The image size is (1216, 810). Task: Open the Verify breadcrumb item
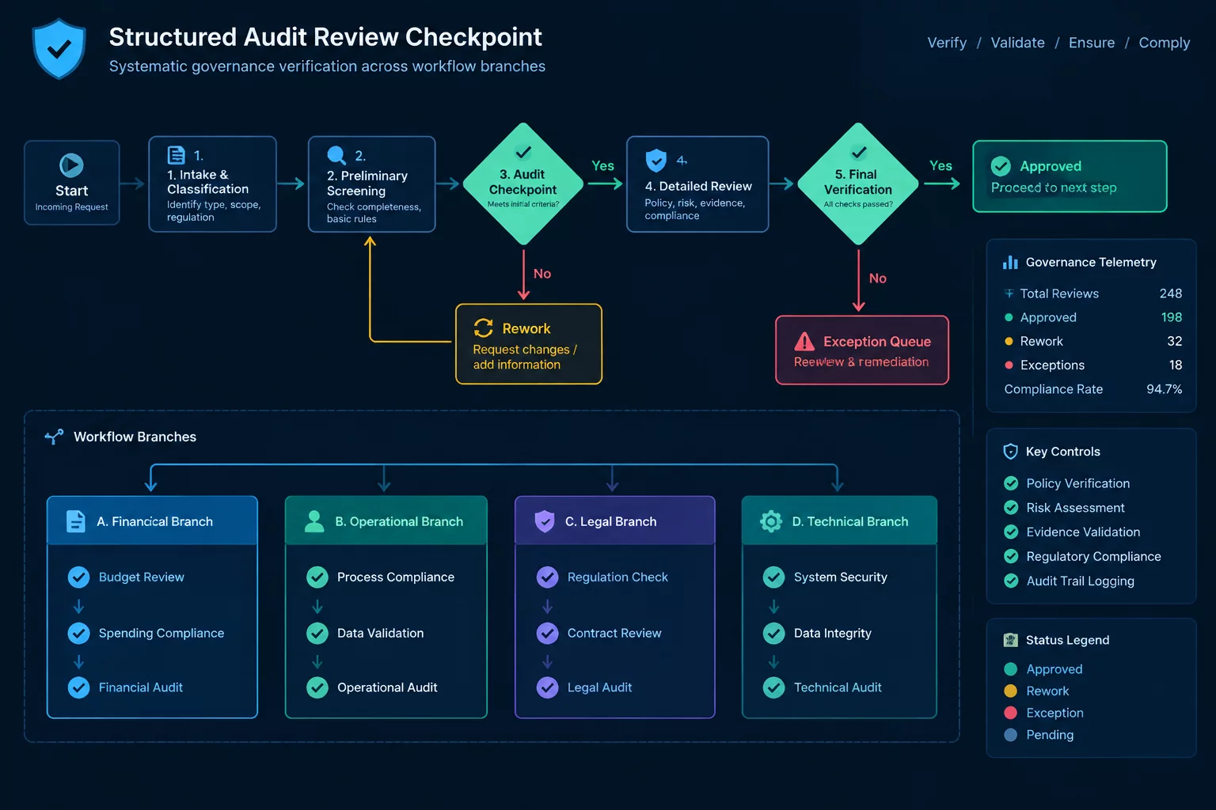coord(947,43)
